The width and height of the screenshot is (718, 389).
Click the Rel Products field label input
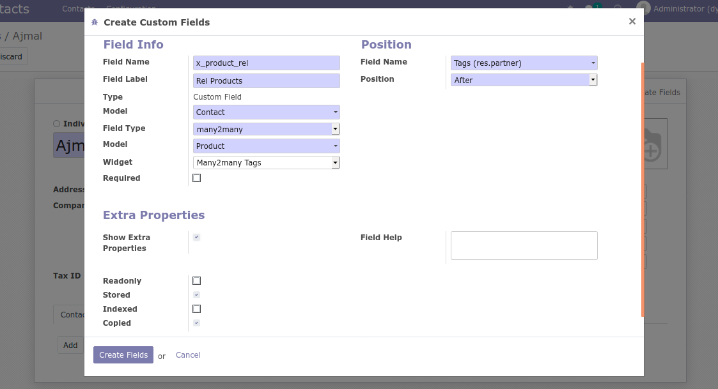coord(266,80)
